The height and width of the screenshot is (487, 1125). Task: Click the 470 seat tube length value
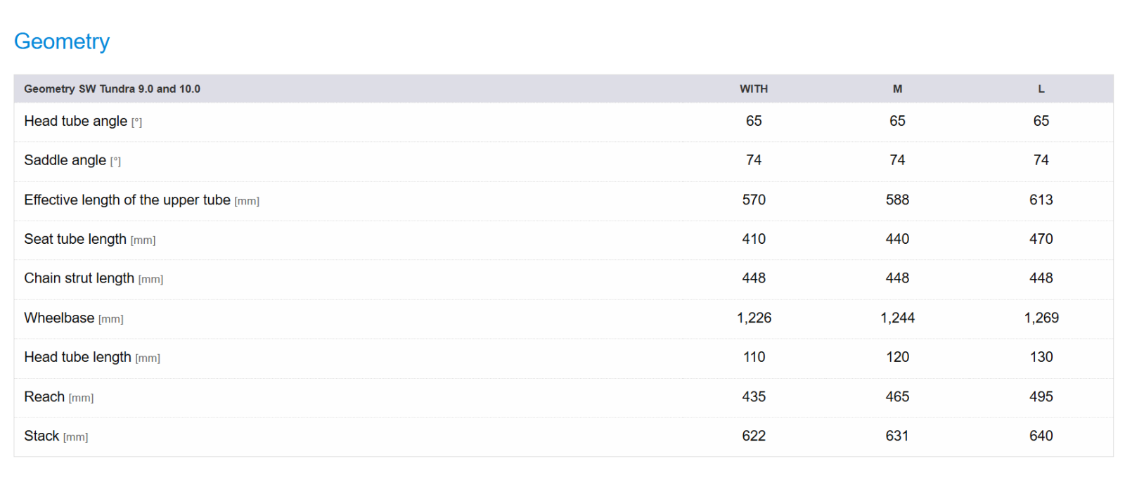(x=1041, y=240)
